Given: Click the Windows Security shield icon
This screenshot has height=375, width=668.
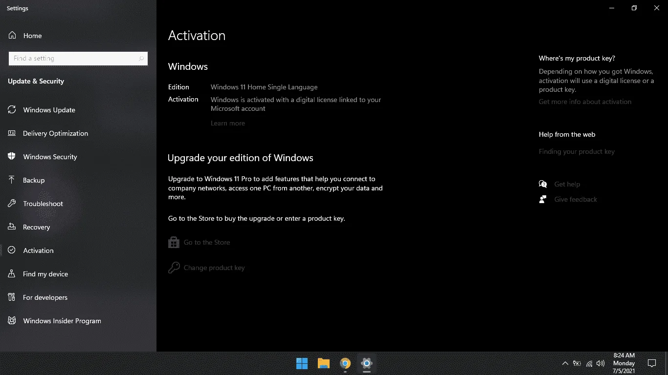Looking at the screenshot, I should pos(12,157).
